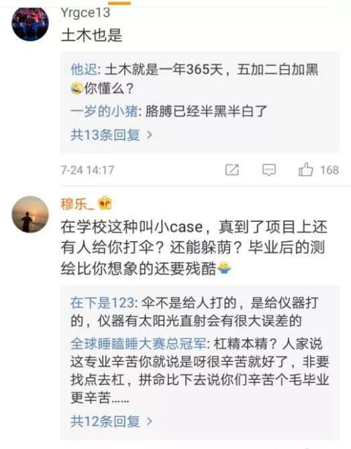Screen dimensions: 351x449
Task: Tap the laughing-crying emoji in 他迟's reply
Action: (x=77, y=88)
